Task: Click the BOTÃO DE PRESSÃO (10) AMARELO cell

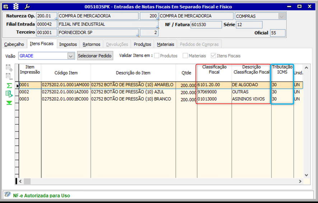Action: 133,85
